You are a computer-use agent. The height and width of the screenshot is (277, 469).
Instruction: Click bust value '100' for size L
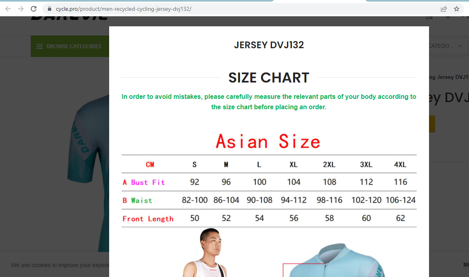click(259, 182)
